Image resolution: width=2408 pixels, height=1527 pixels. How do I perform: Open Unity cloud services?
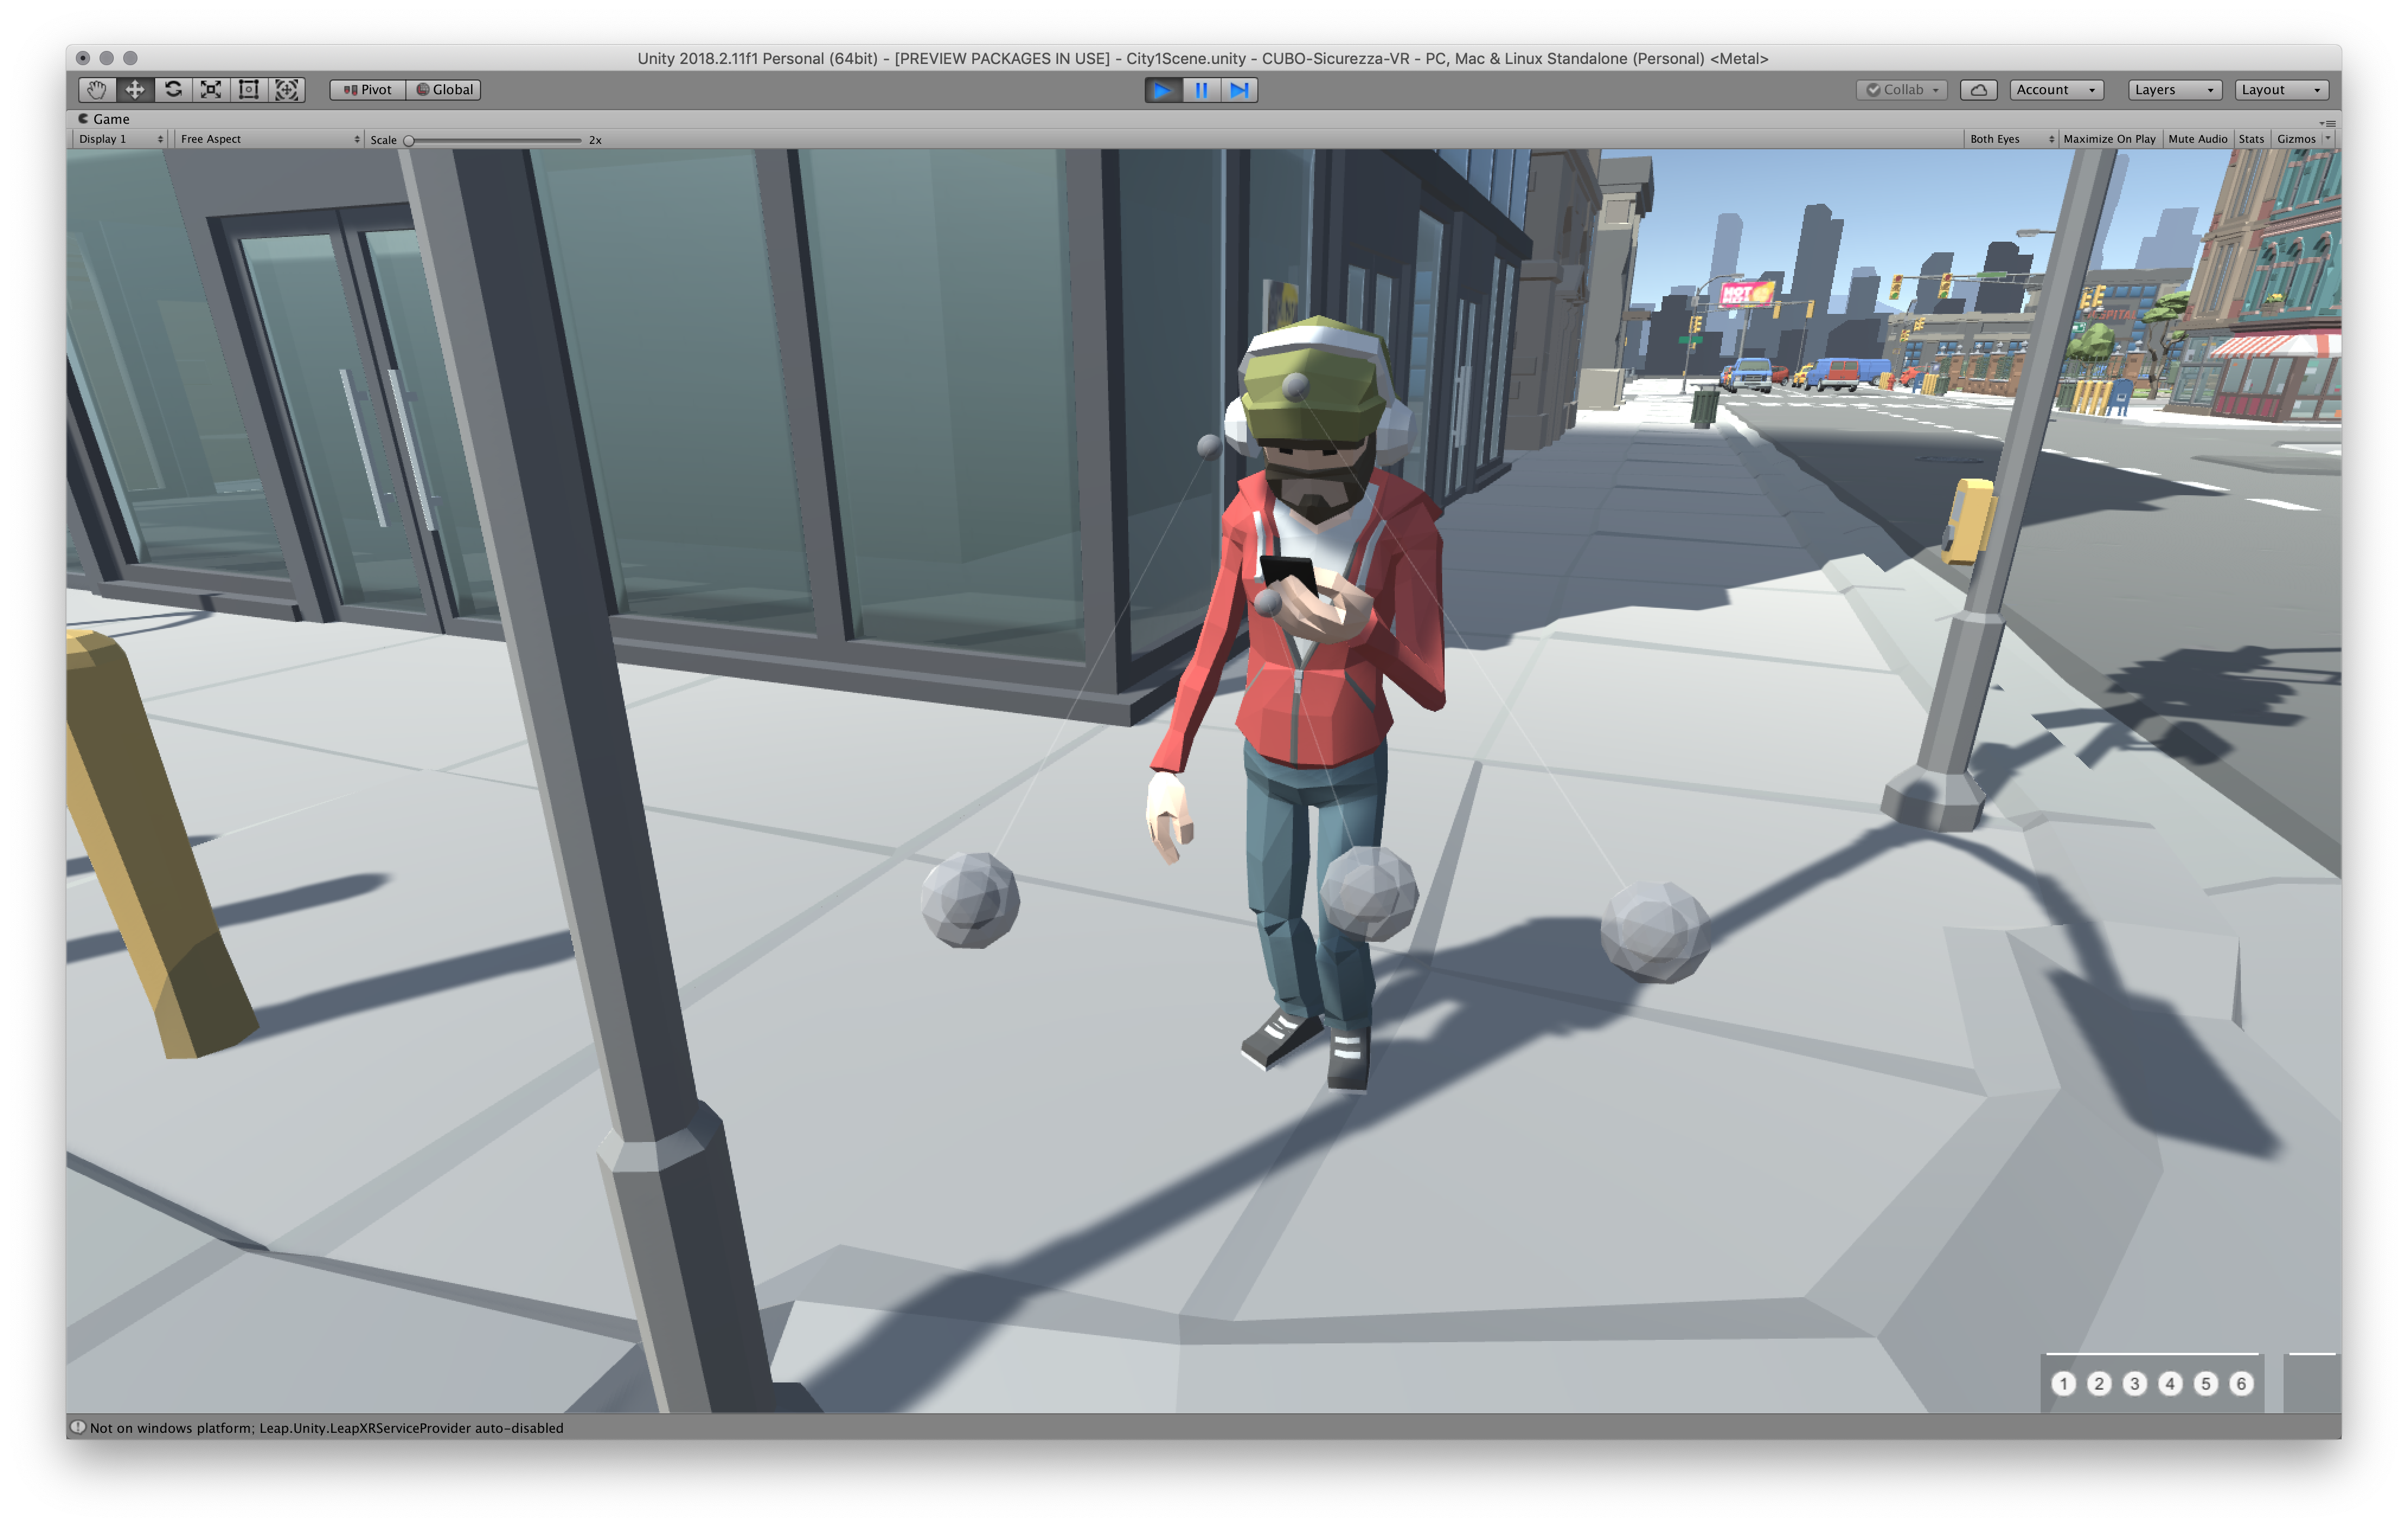point(1979,89)
